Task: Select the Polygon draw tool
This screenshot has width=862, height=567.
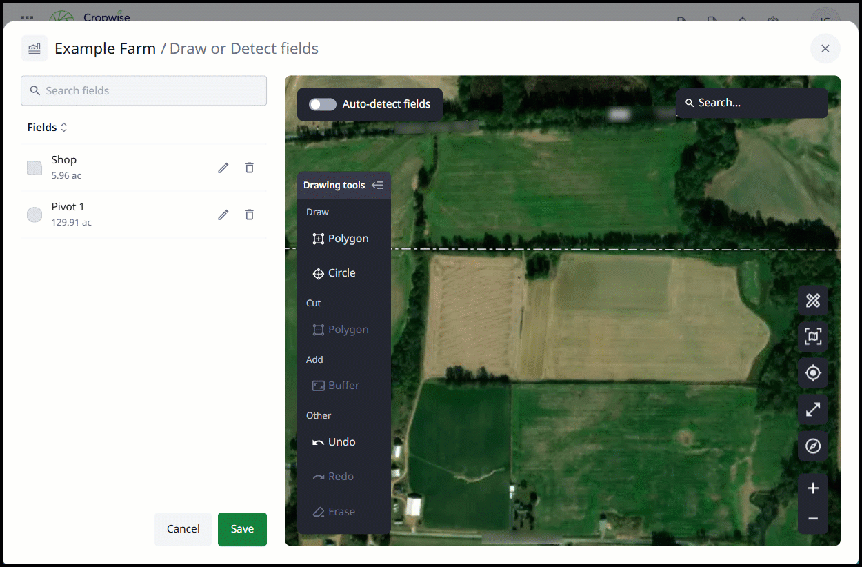Action: (x=340, y=238)
